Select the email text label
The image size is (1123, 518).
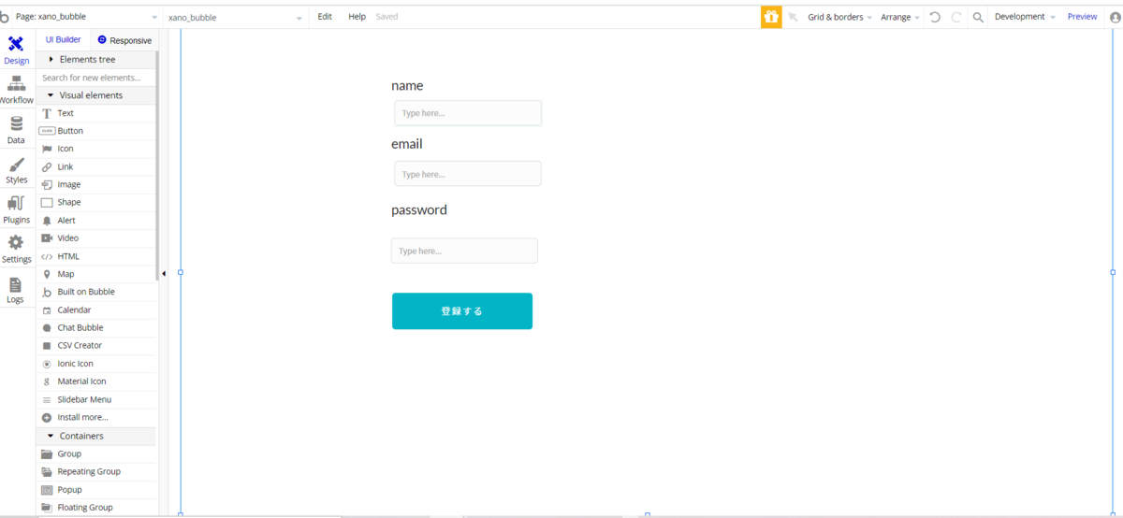(407, 144)
